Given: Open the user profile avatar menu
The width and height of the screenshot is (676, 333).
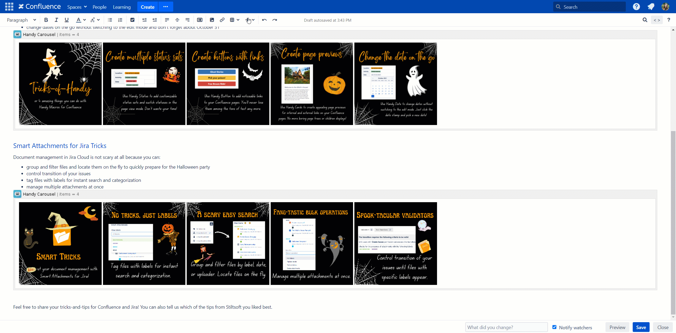Looking at the screenshot, I should (x=665, y=7).
